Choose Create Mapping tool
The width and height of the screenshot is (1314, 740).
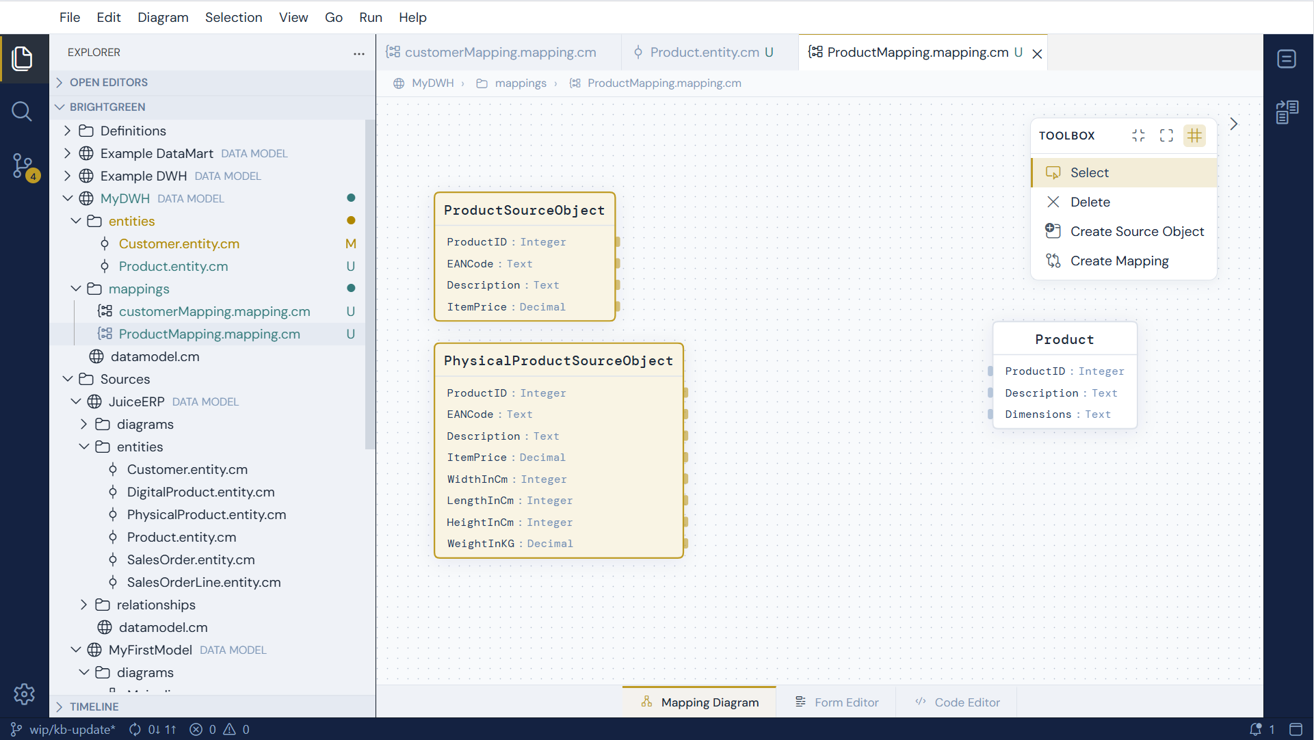(x=1124, y=261)
